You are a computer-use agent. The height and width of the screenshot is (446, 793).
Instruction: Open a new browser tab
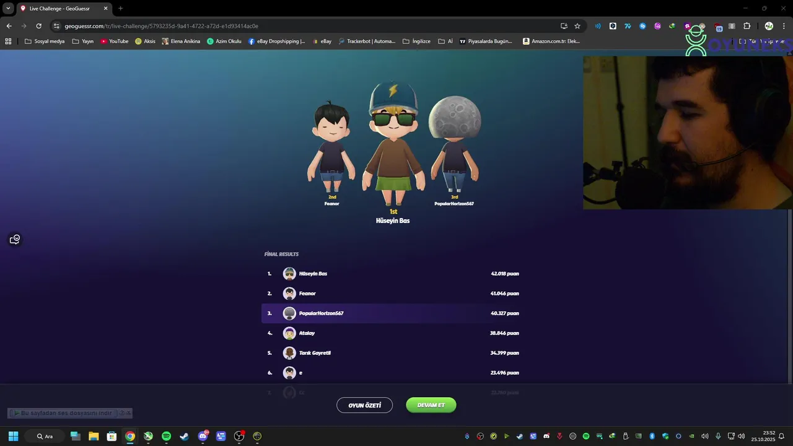(x=120, y=8)
